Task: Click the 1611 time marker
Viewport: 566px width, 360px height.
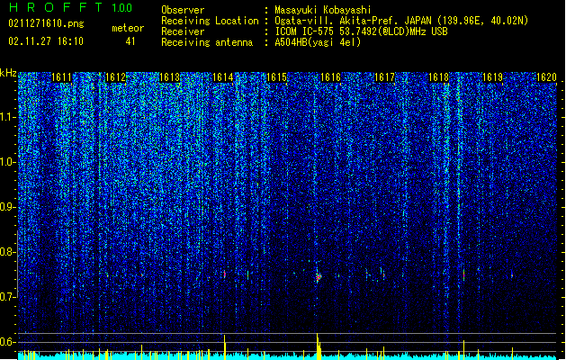Action: click(x=61, y=77)
